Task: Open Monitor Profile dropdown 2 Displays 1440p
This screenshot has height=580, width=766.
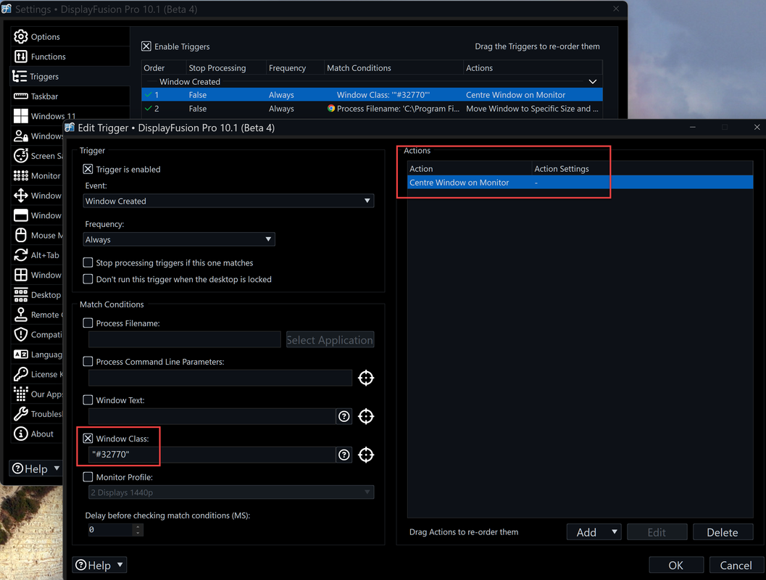Action: coord(231,492)
